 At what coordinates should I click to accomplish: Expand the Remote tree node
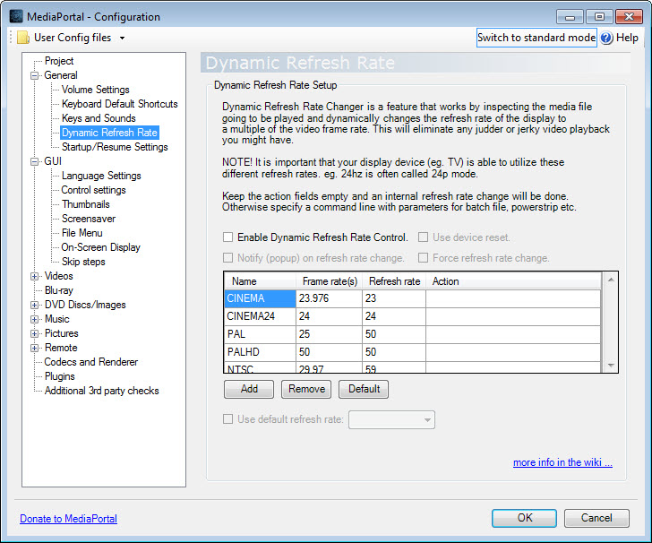click(35, 349)
